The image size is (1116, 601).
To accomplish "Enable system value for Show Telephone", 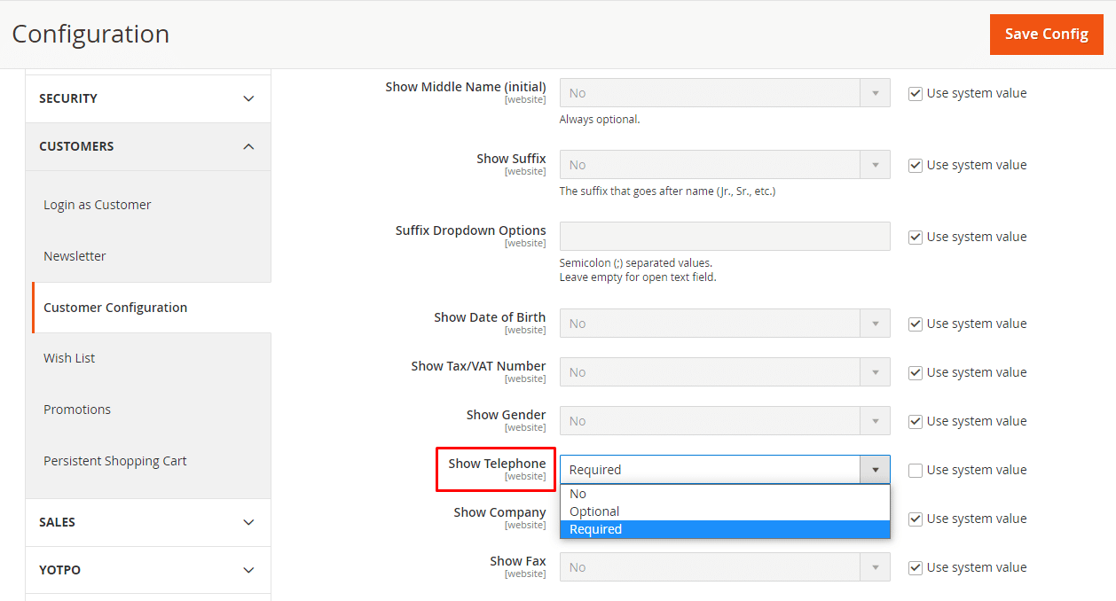I will pos(916,471).
